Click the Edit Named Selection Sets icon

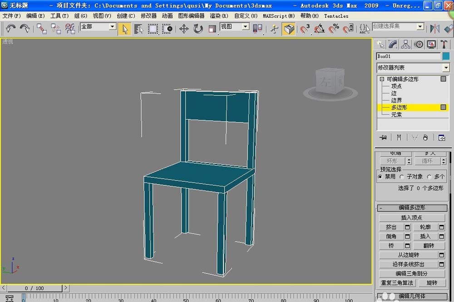pyautogui.click(x=364, y=29)
